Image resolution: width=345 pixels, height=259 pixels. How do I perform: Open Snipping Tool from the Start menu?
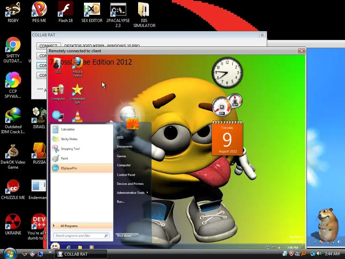(x=82, y=149)
